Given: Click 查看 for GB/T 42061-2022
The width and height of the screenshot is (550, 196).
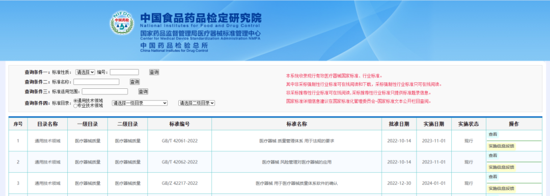Looking at the screenshot, I should [x=493, y=135].
